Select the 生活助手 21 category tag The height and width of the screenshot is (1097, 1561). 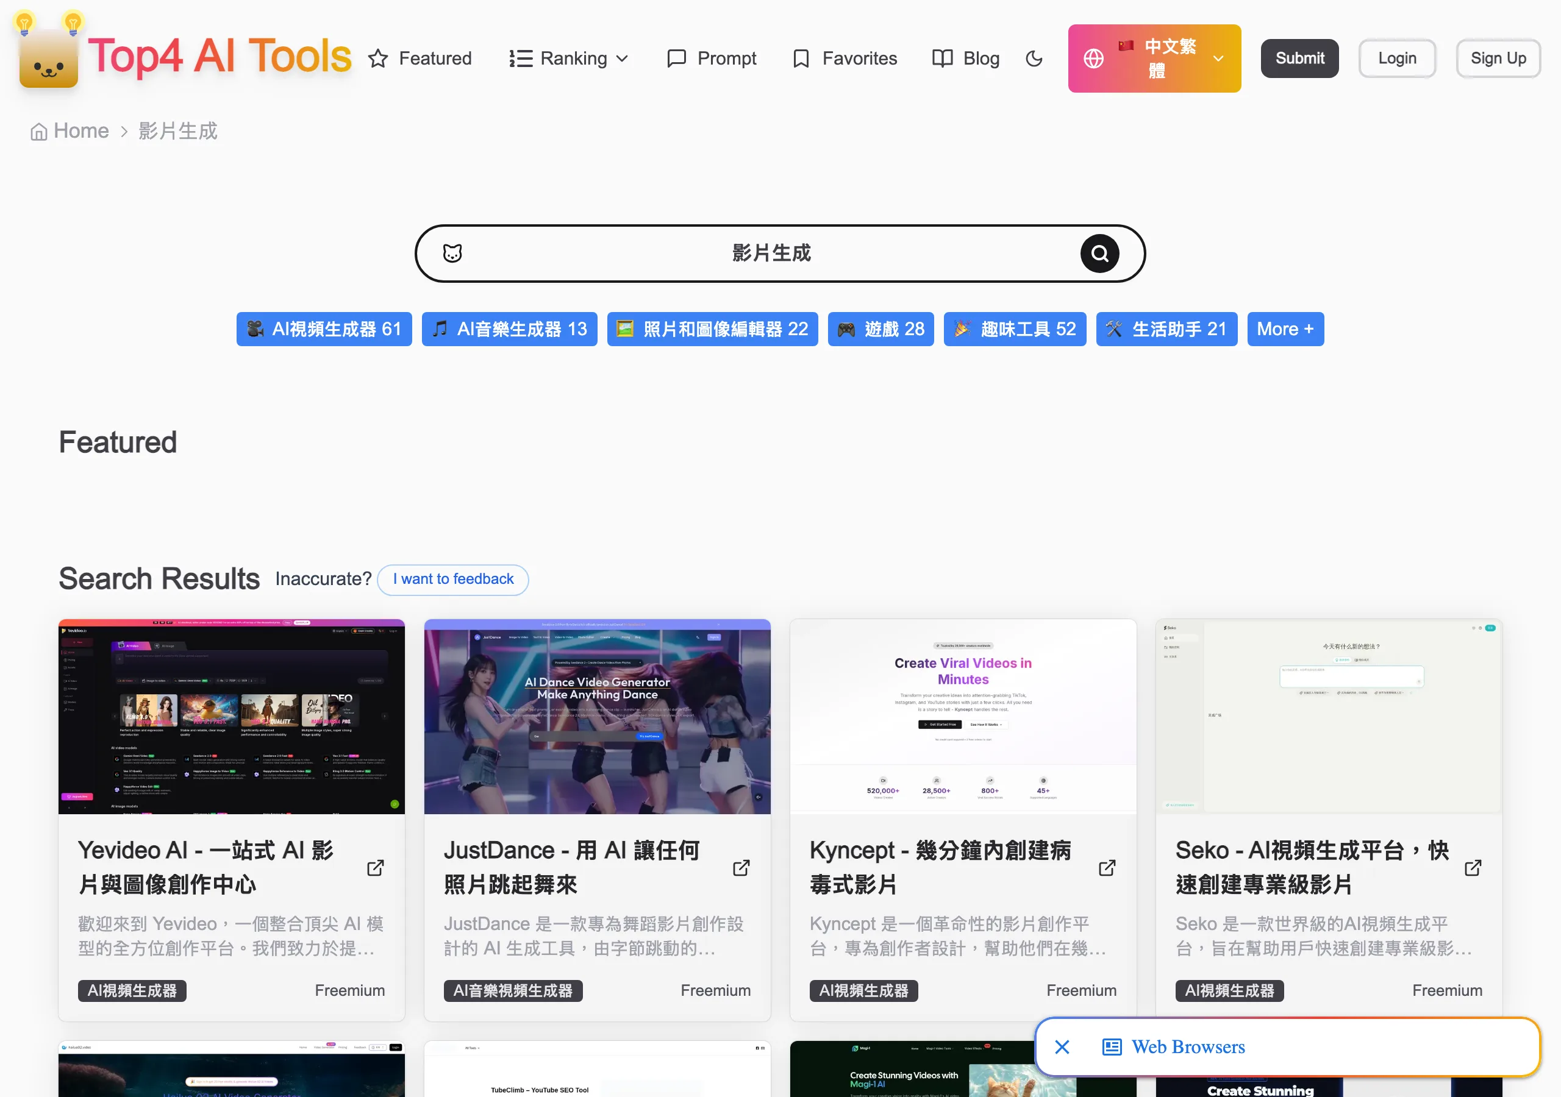[x=1166, y=329]
